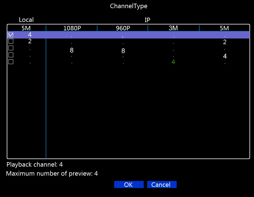The width and height of the screenshot is (254, 197).
Task: Check the row with green 4 in 3M
Action: point(11,62)
